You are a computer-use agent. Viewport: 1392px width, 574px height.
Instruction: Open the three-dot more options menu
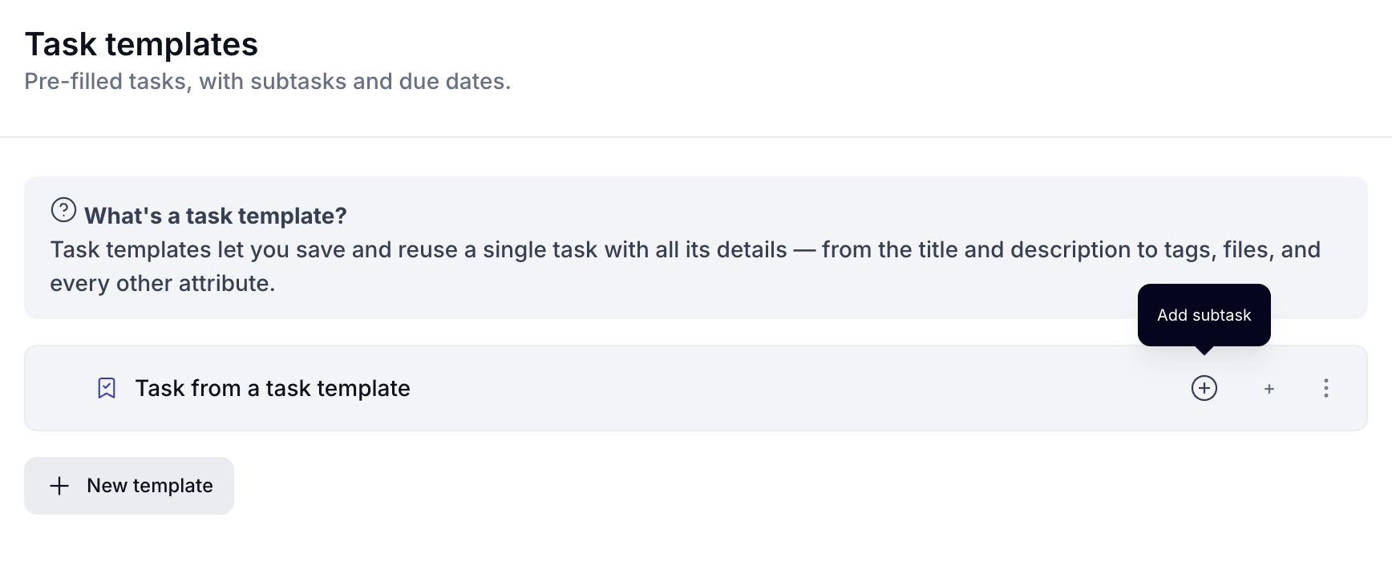[x=1325, y=388]
